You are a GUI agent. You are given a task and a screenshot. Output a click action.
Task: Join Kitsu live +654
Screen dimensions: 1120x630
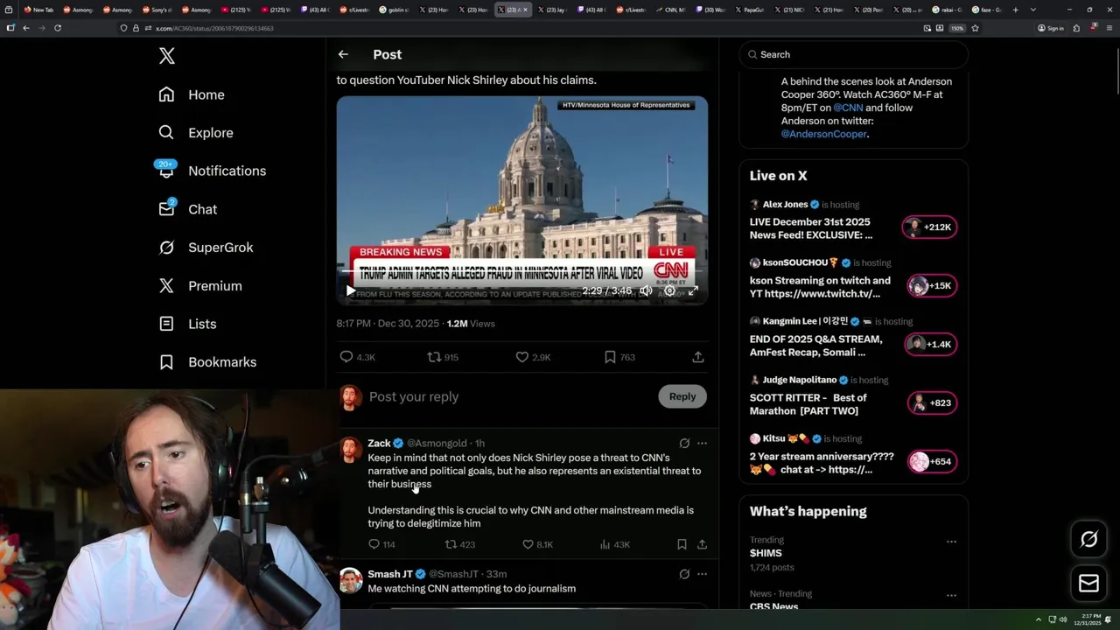click(931, 462)
